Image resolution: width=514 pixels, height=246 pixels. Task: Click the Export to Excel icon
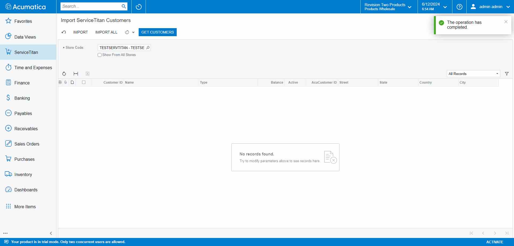(x=87, y=74)
